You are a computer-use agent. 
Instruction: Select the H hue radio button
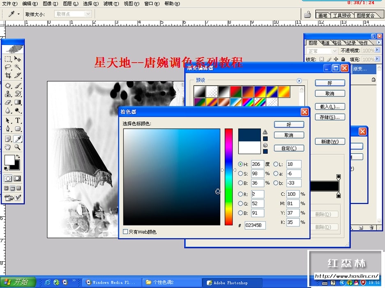tap(240, 164)
